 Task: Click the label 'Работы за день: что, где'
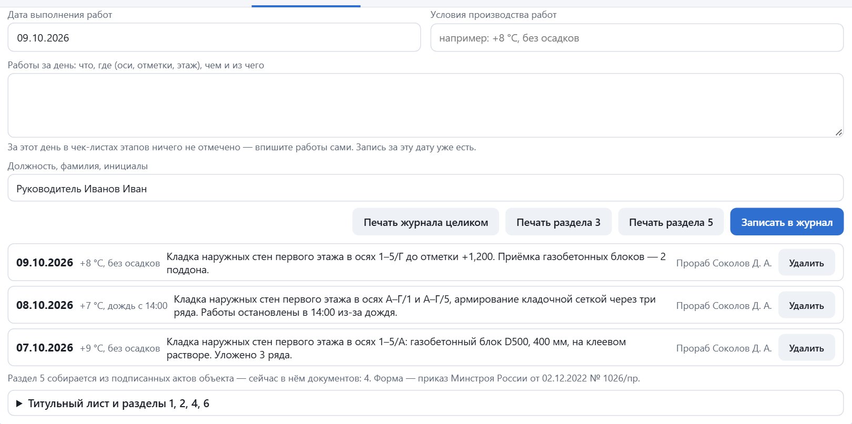[x=136, y=65]
